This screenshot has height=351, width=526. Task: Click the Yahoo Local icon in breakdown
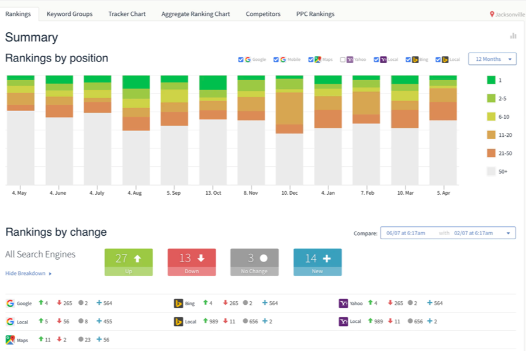tap(343, 321)
